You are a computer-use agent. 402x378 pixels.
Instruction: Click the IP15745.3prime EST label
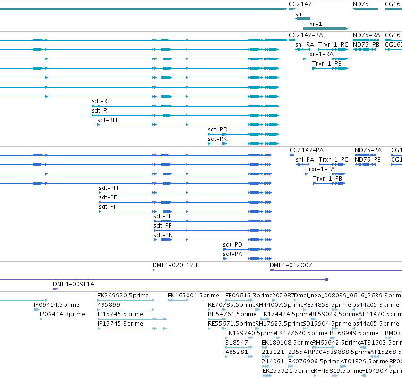[x=120, y=324]
